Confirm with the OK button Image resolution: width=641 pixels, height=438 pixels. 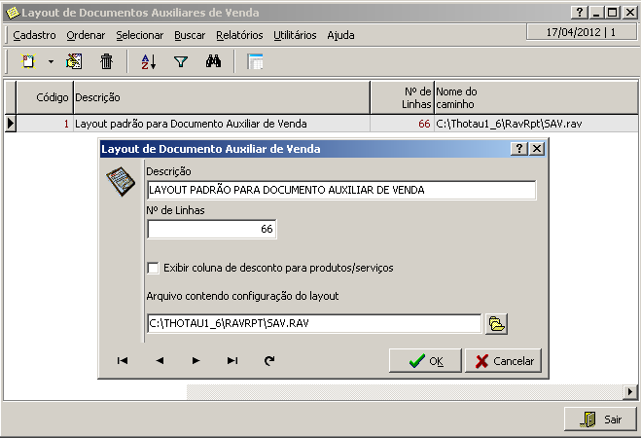425,361
